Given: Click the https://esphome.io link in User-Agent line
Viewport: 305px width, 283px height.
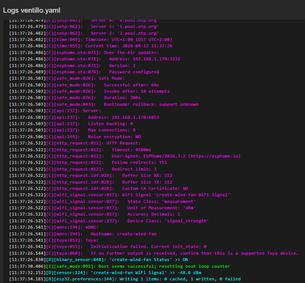Looking at the screenshot, I should 213,156.
